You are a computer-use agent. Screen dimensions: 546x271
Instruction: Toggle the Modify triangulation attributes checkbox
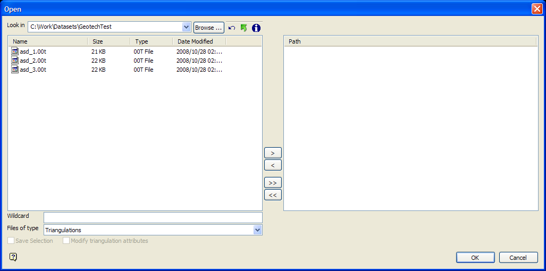66,240
